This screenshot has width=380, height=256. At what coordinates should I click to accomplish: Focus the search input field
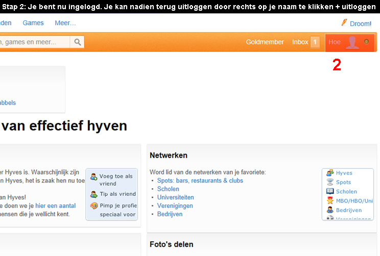click(34, 42)
